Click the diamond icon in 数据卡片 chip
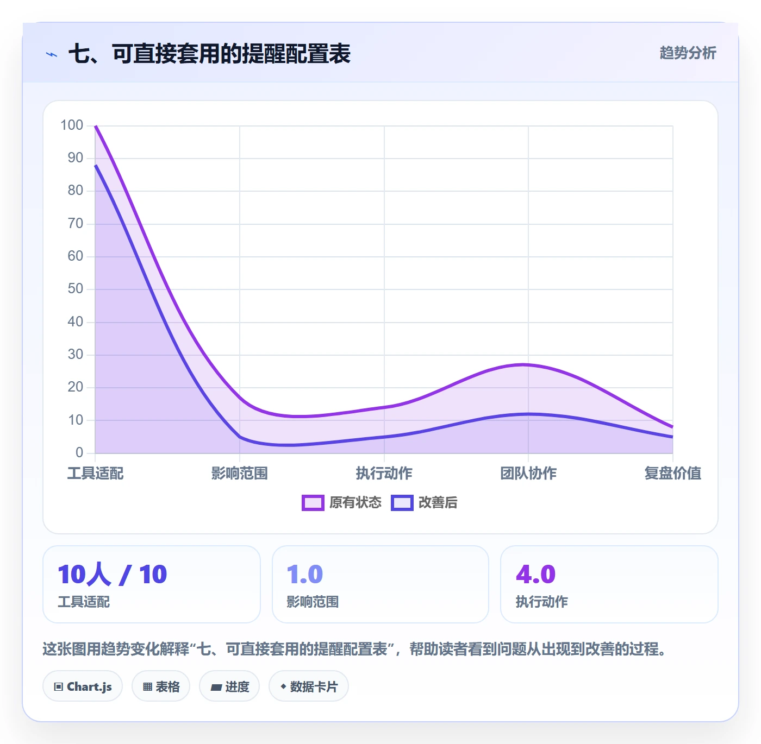Image resolution: width=761 pixels, height=744 pixels. coord(283,686)
